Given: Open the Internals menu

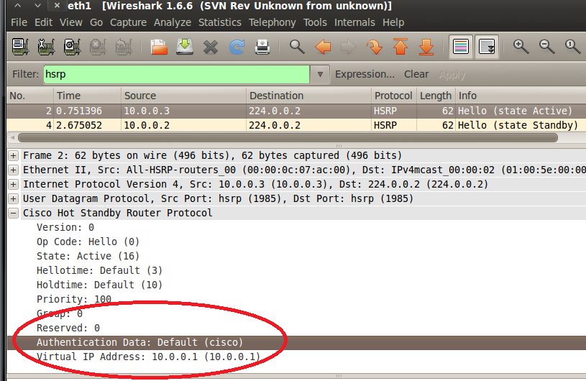Looking at the screenshot, I should pyautogui.click(x=354, y=22).
